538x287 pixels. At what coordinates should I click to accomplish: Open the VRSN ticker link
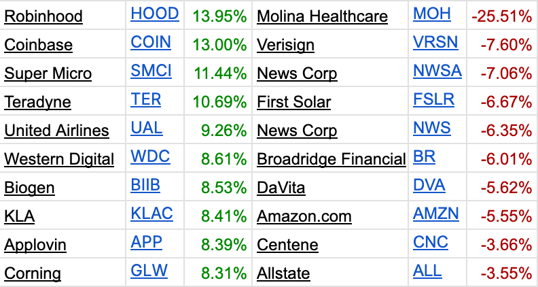click(435, 42)
